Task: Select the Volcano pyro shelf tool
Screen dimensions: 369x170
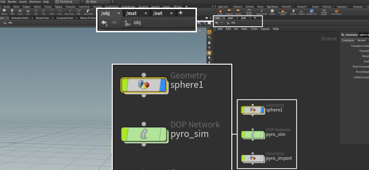Action: point(302,12)
